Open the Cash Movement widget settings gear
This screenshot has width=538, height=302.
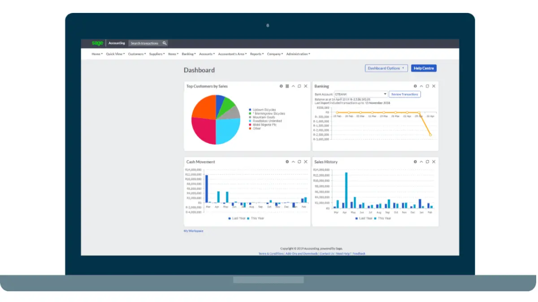(x=287, y=162)
